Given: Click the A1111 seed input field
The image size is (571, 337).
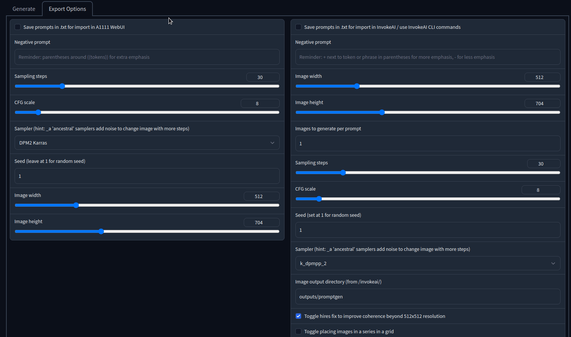Looking at the screenshot, I should pos(147,176).
